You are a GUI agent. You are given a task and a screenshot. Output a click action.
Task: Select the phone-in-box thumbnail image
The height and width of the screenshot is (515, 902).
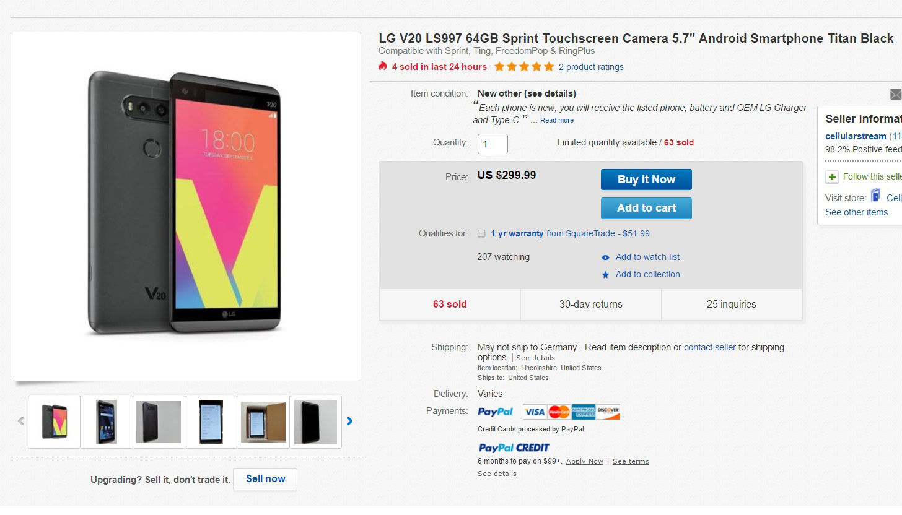pyautogui.click(x=263, y=422)
